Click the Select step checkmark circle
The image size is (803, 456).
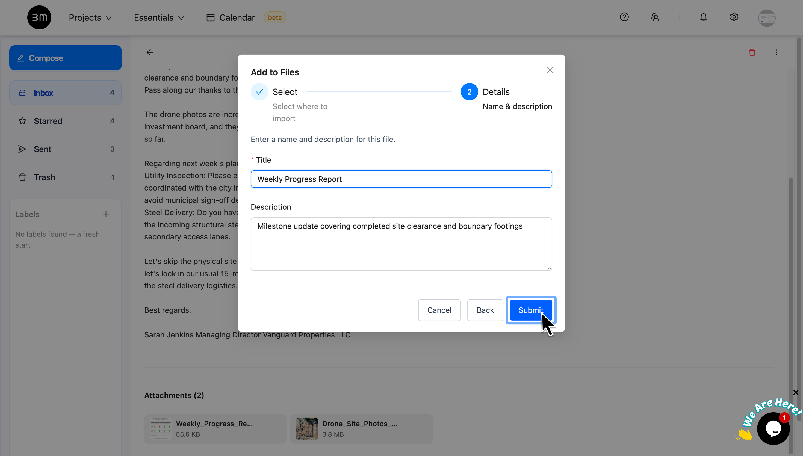pos(259,92)
